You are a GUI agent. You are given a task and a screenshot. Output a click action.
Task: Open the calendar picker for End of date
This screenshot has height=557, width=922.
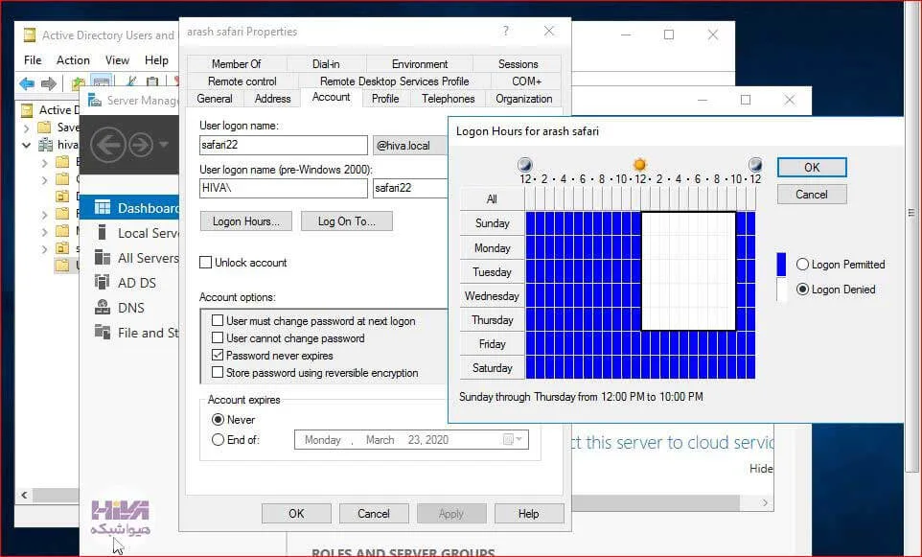point(512,439)
